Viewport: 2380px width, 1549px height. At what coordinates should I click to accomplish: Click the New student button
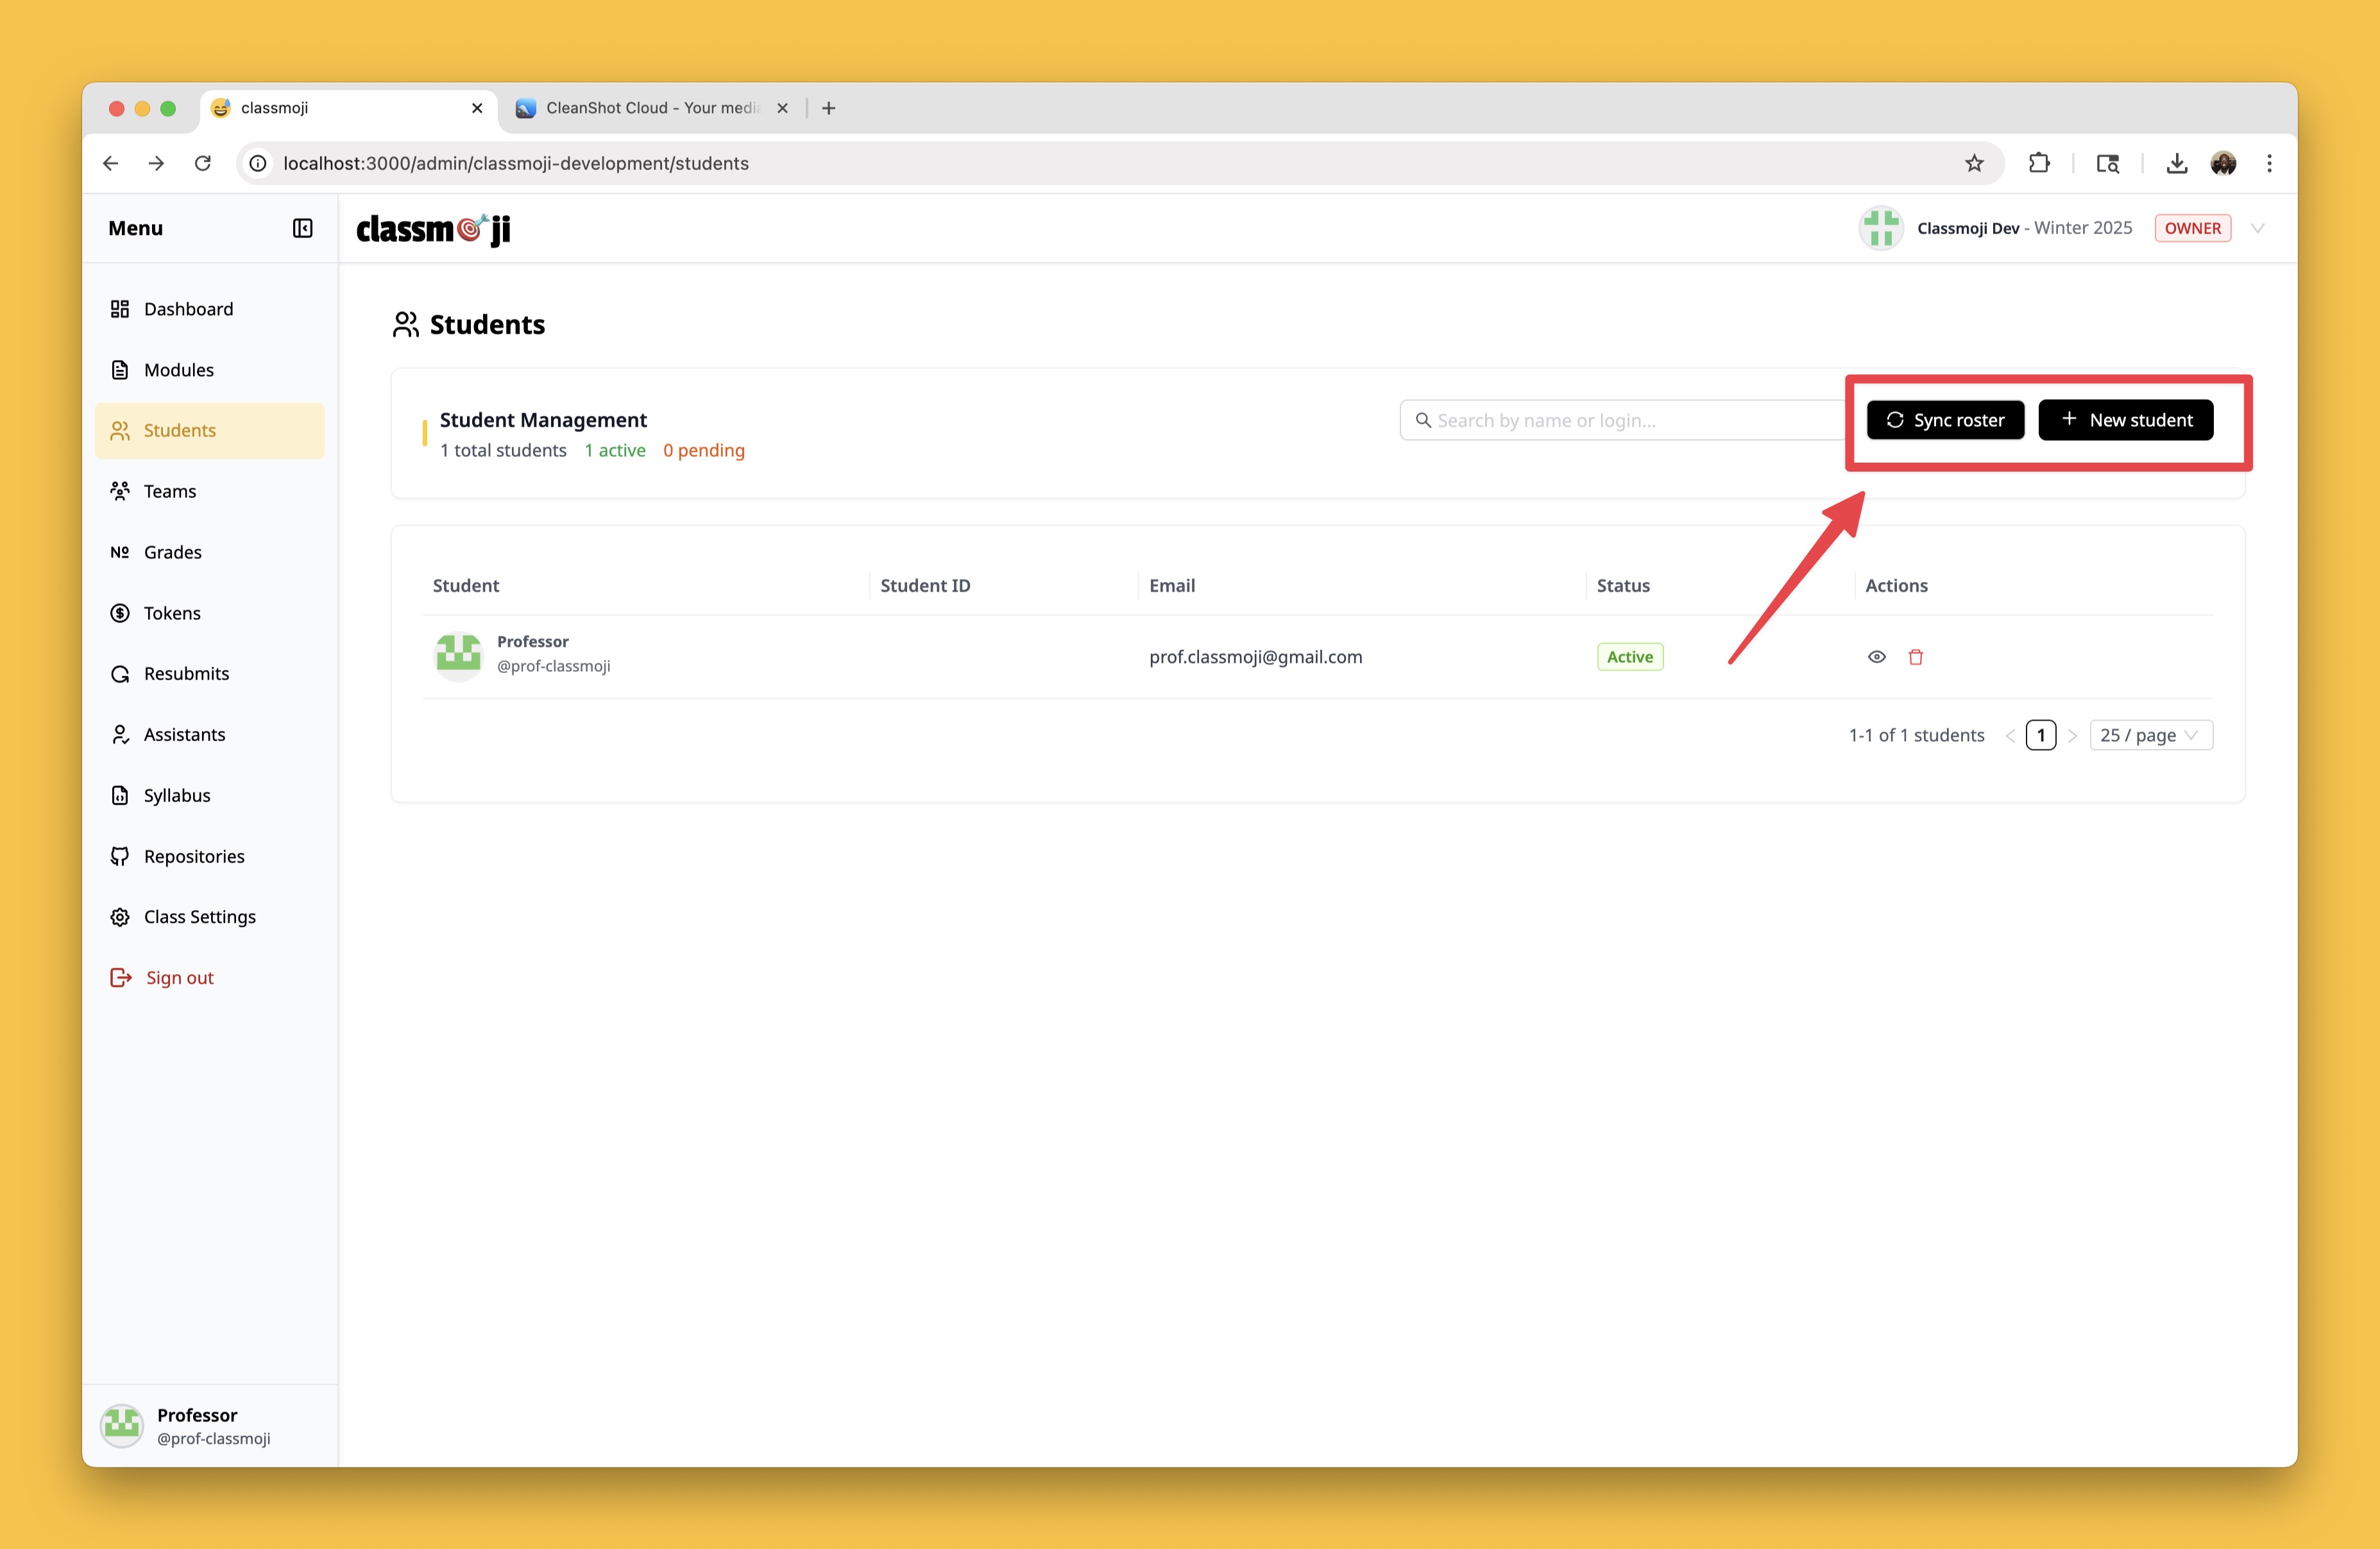click(2125, 420)
